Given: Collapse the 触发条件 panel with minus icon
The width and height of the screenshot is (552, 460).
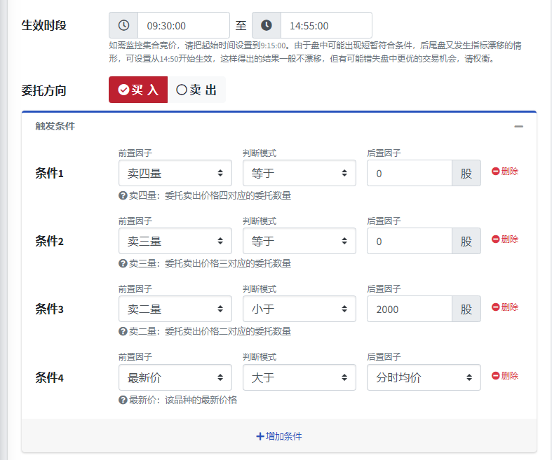Looking at the screenshot, I should [x=518, y=127].
